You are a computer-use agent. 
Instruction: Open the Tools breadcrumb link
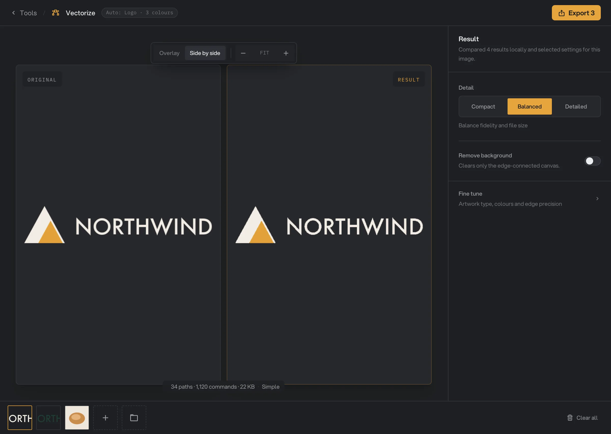pos(28,13)
